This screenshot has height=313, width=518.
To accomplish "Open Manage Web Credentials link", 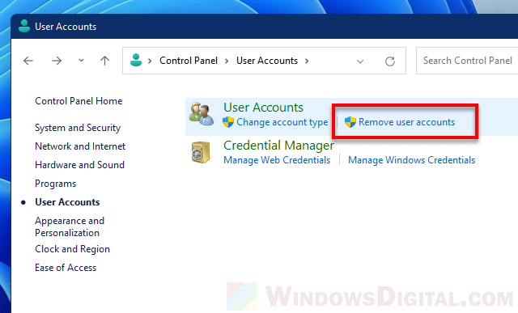I will coord(277,160).
